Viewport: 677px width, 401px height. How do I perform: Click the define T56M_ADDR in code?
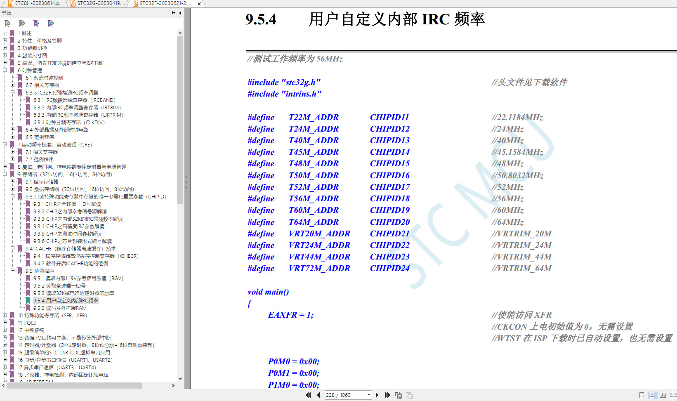click(314, 198)
